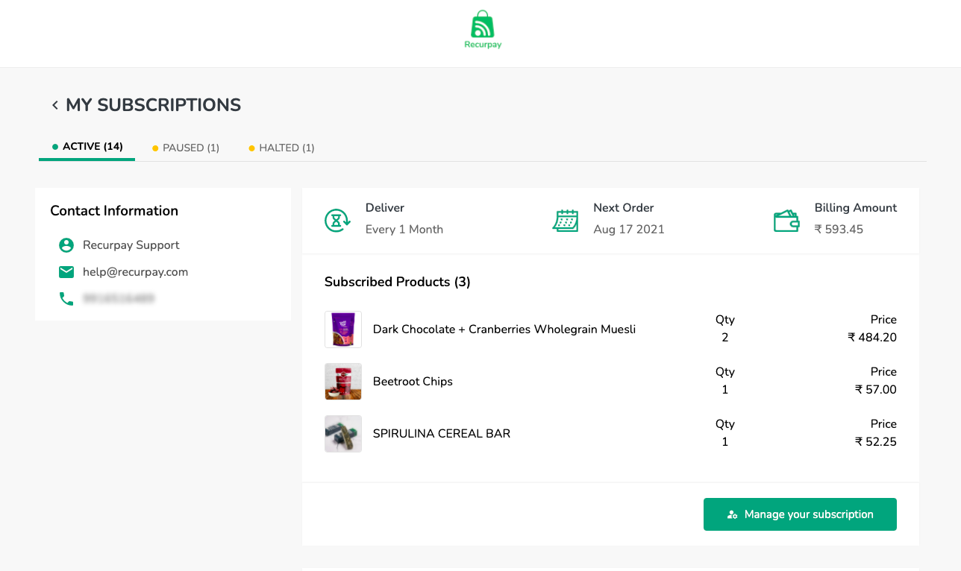Click the manage icon inside the green button
Viewport: 961px width, 571px height.
pos(731,514)
